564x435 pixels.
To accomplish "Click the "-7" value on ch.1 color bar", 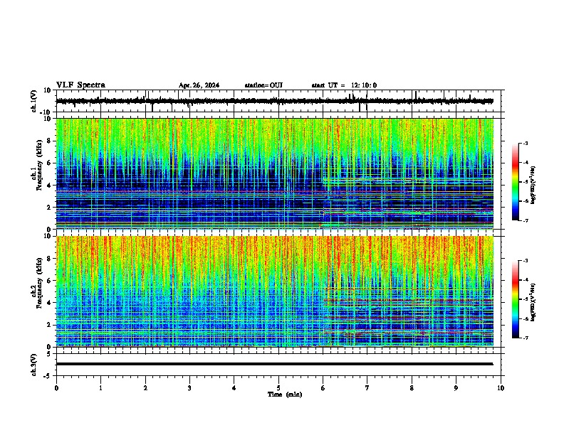I will coord(525,220).
